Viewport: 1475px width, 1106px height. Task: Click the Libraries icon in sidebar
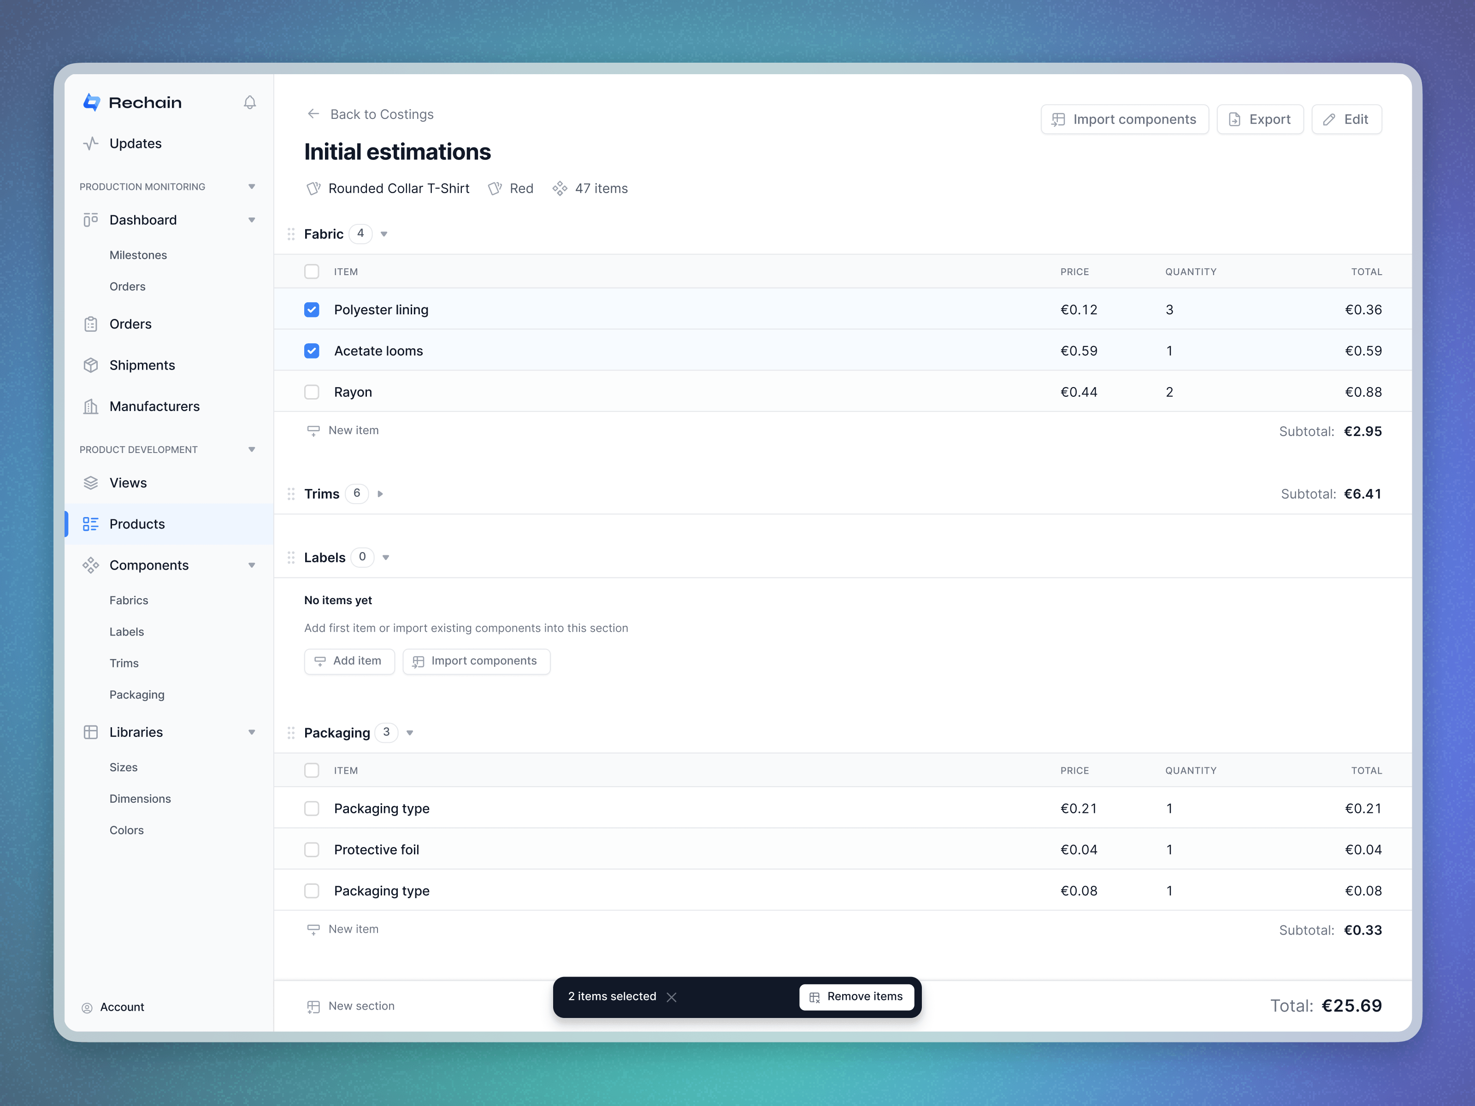91,731
